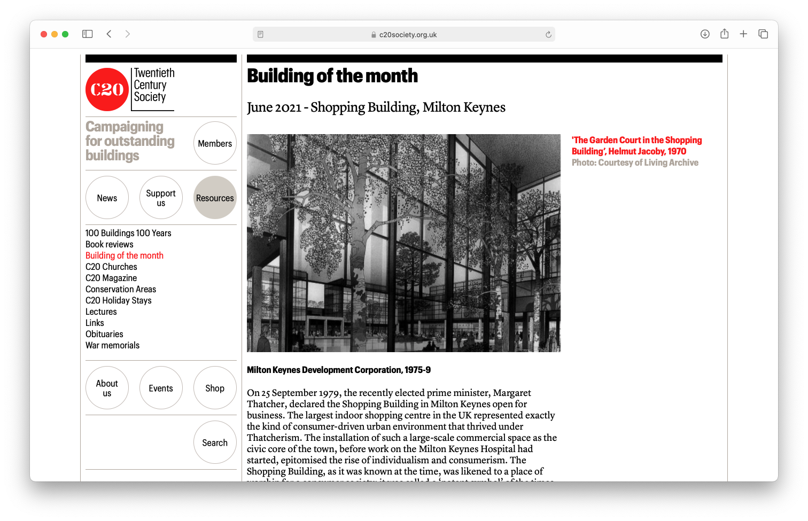Click the Search circle button
Image resolution: width=808 pixels, height=521 pixels.
tap(215, 442)
